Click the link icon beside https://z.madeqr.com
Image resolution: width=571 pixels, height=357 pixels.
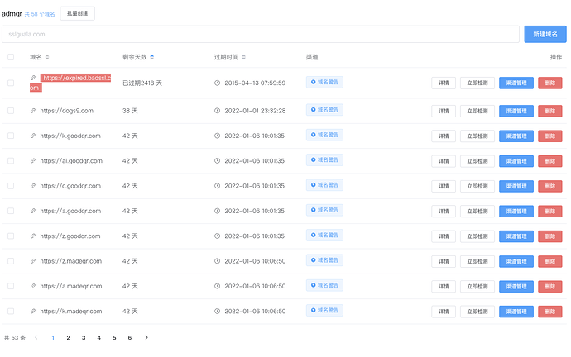click(33, 261)
